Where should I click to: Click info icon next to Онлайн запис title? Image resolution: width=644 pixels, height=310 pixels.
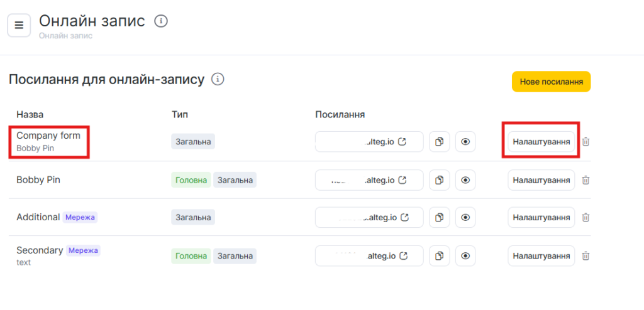(161, 22)
